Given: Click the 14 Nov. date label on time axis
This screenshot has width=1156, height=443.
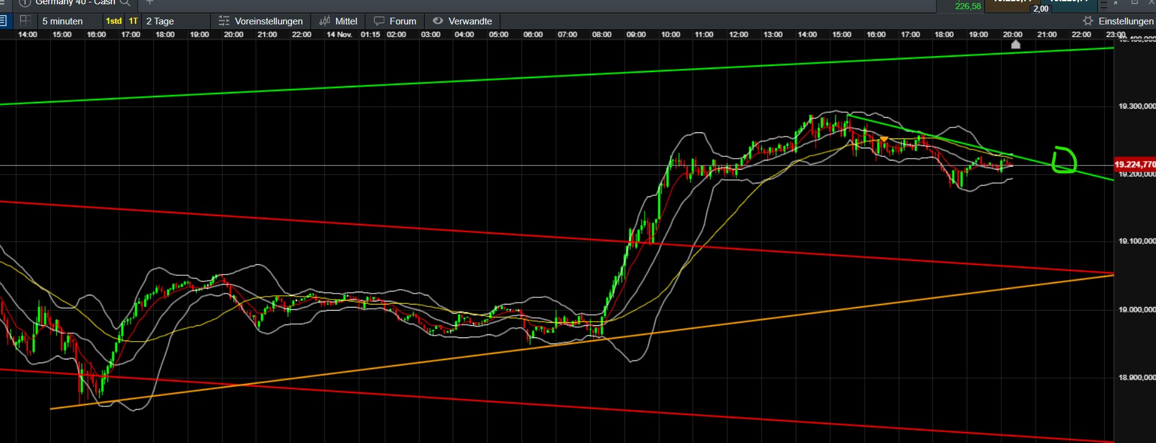Looking at the screenshot, I should coord(339,34).
